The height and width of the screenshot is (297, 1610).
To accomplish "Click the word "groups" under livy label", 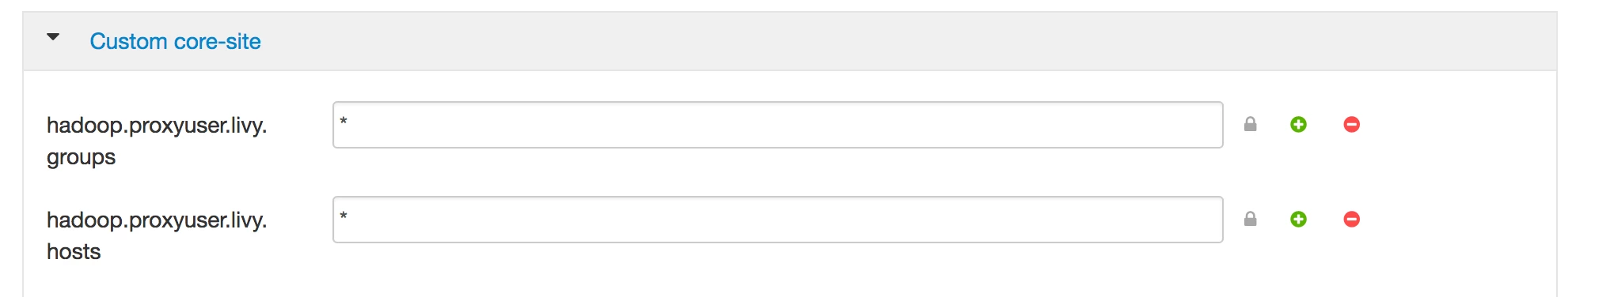I will pyautogui.click(x=81, y=157).
